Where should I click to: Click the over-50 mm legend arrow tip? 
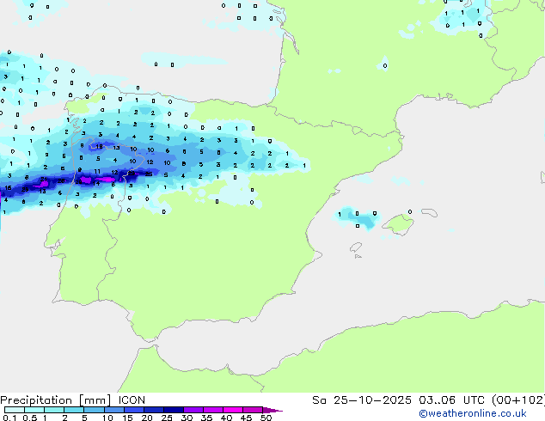272,410
